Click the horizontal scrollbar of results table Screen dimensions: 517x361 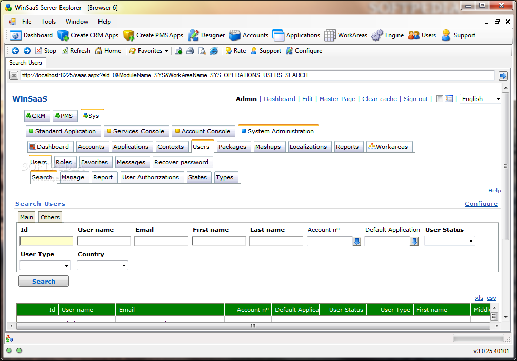[253, 326]
